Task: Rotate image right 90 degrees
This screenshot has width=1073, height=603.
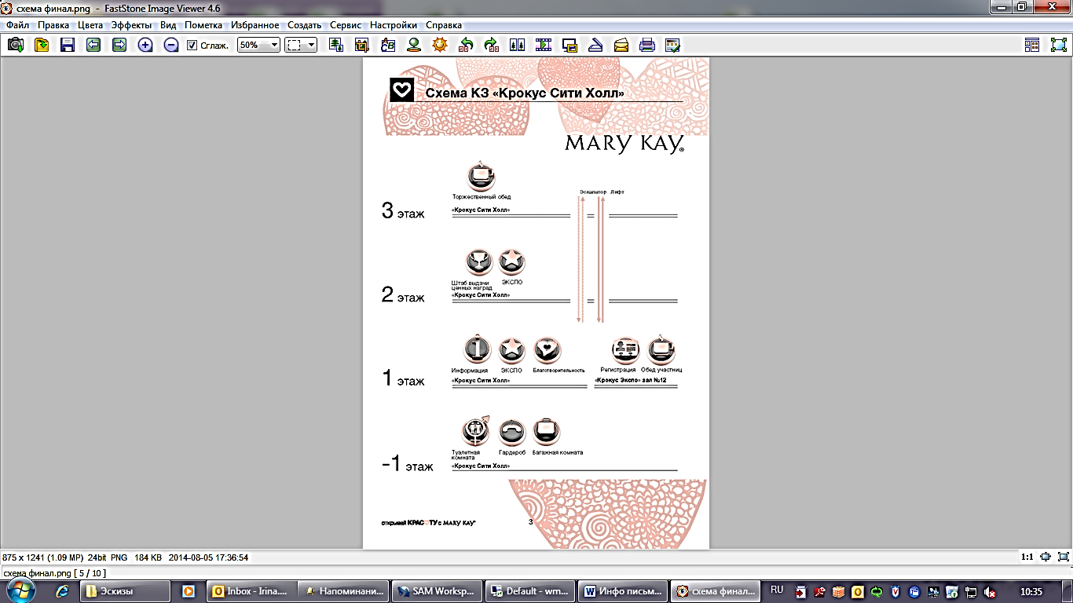Action: [492, 46]
